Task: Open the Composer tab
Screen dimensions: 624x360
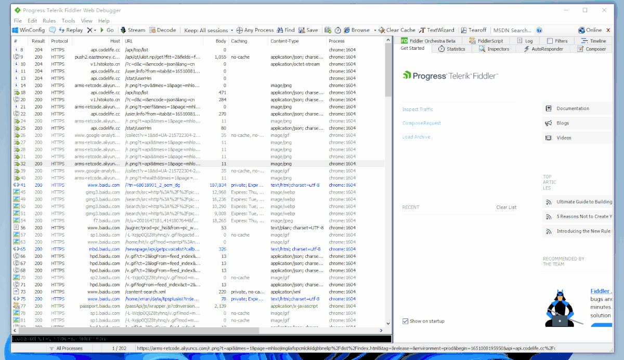Action: click(x=592, y=49)
